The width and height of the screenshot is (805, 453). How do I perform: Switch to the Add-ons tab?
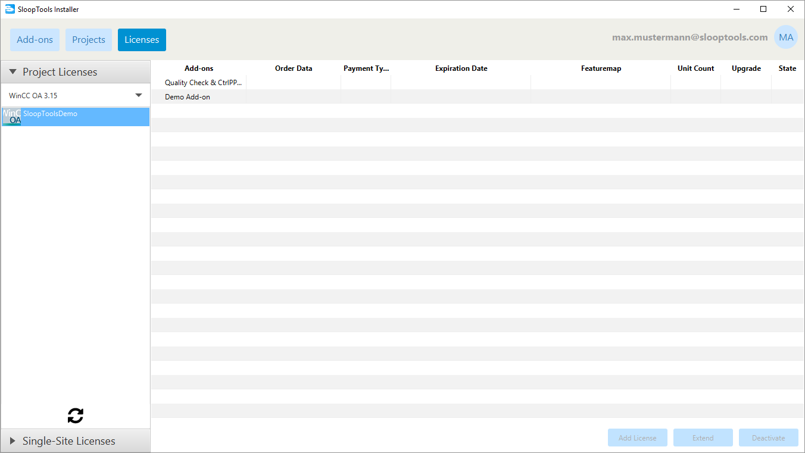35,40
